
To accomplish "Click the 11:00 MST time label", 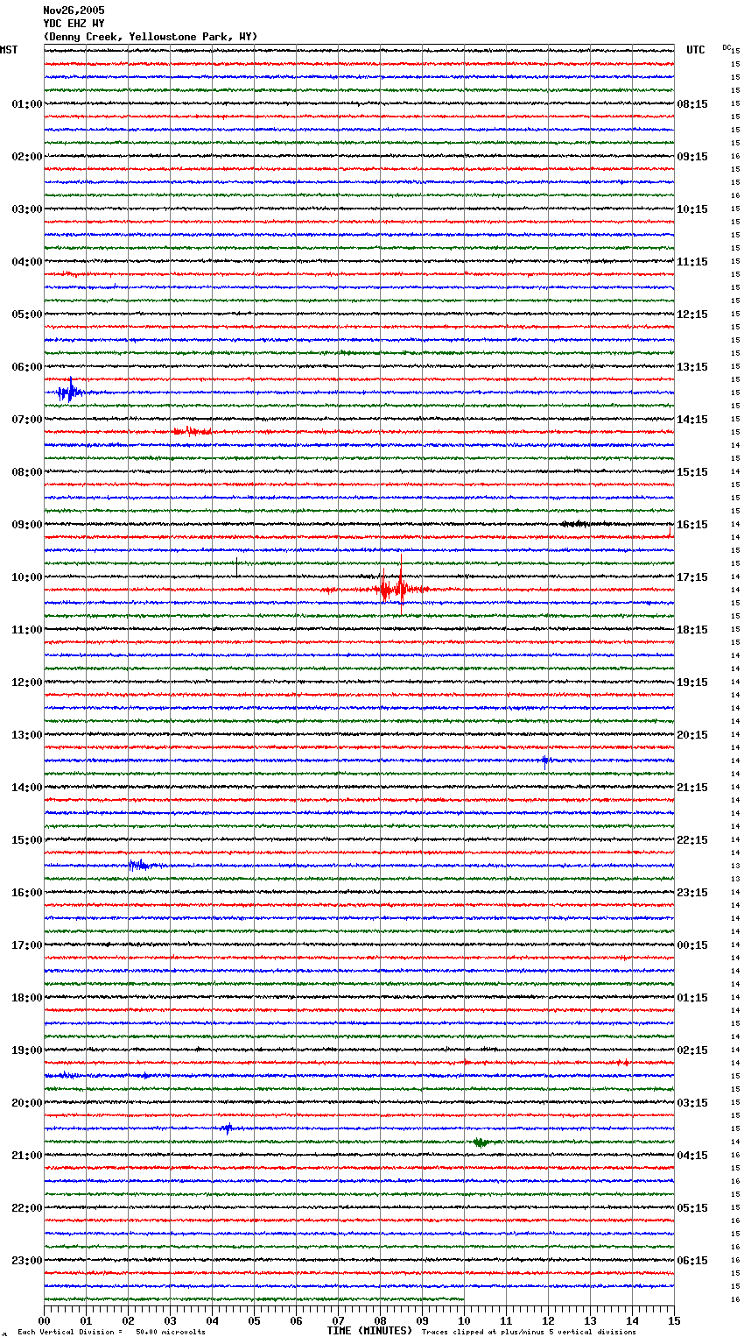I will click(x=26, y=630).
